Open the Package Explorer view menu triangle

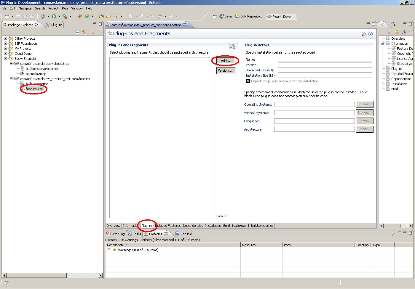click(x=100, y=31)
